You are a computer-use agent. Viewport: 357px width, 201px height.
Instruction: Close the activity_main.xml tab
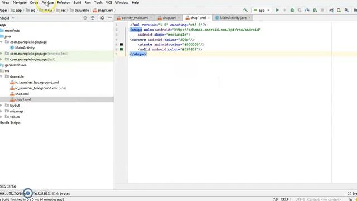pyautogui.click(x=151, y=18)
